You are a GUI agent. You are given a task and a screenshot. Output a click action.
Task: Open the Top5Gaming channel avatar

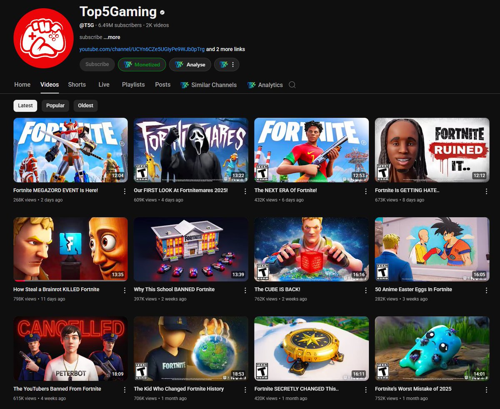(x=43, y=38)
